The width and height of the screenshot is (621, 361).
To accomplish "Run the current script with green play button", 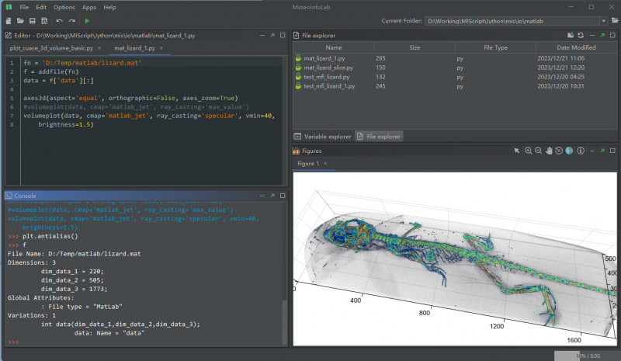I will [x=87, y=20].
